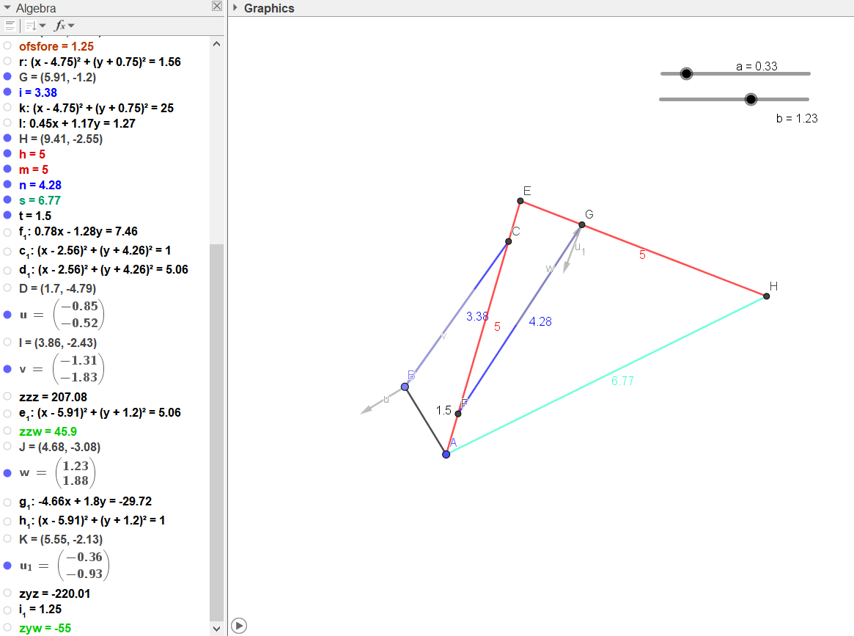
Task: Adjust slider b knob
Action: click(751, 99)
